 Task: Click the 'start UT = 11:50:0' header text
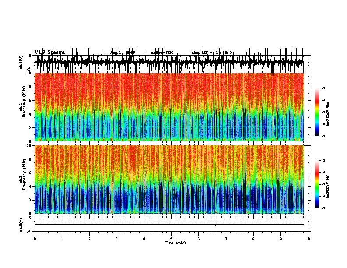click(212, 53)
